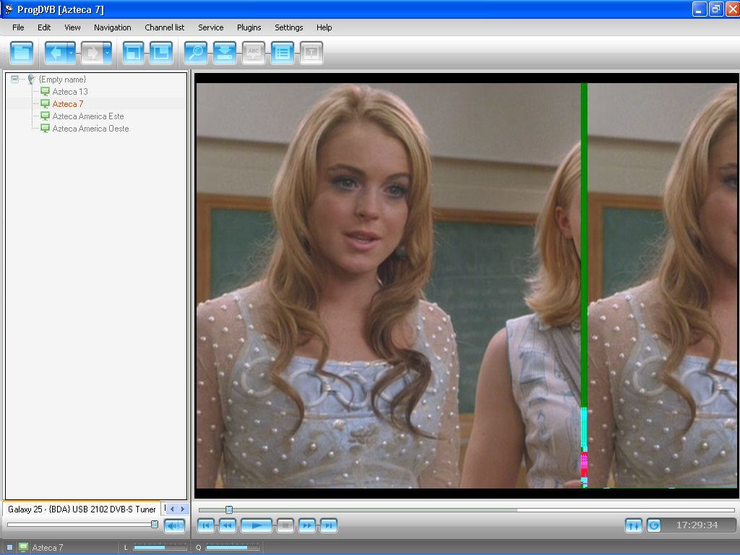Go to the previous channel with the left arrow button
Screen dimensions: 740x555
pos(55,52)
